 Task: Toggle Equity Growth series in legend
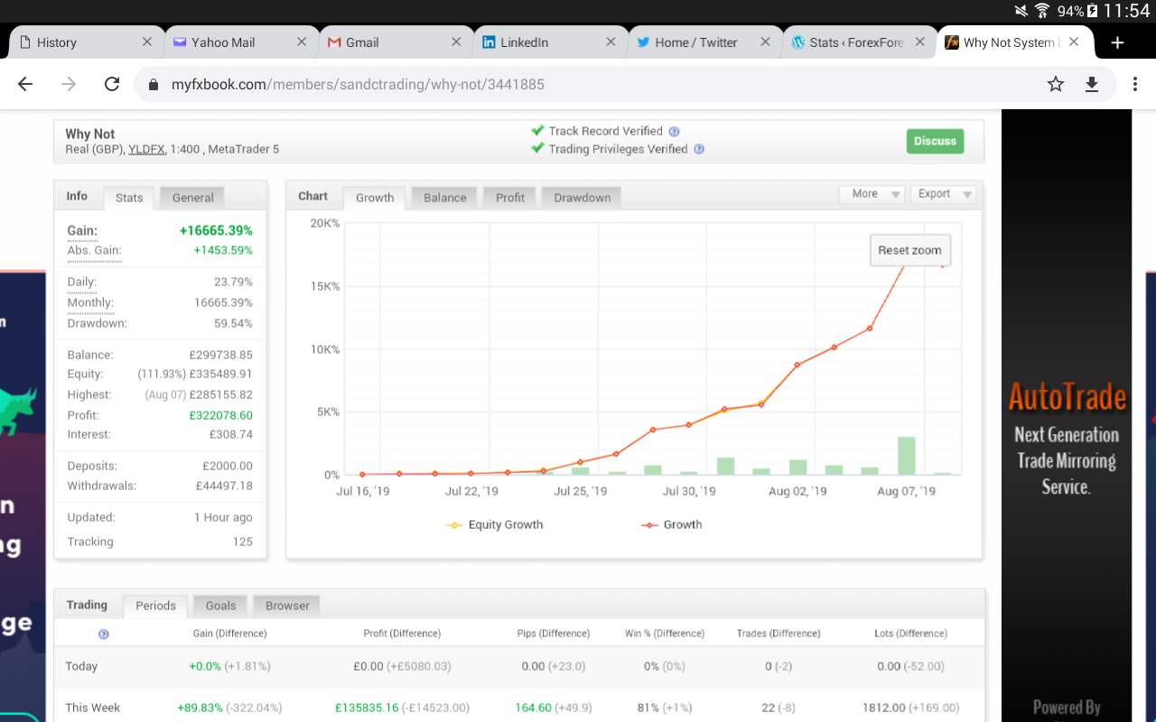pos(495,524)
